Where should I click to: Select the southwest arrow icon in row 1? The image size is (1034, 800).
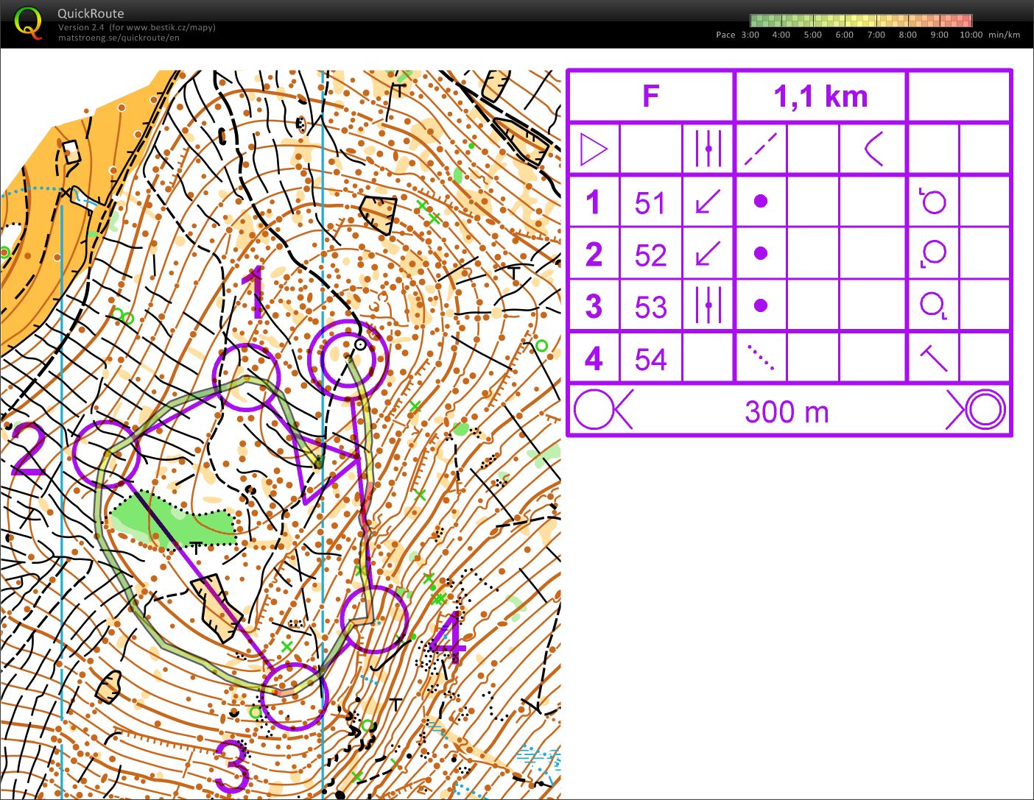708,202
